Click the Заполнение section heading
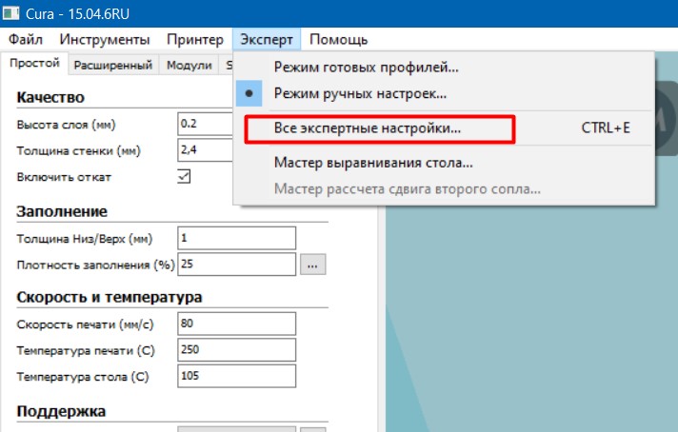This screenshot has height=432, width=678. pyautogui.click(x=62, y=211)
